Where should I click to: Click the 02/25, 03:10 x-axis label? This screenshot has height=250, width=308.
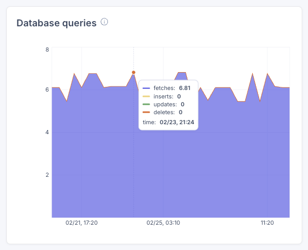pyautogui.click(x=163, y=223)
